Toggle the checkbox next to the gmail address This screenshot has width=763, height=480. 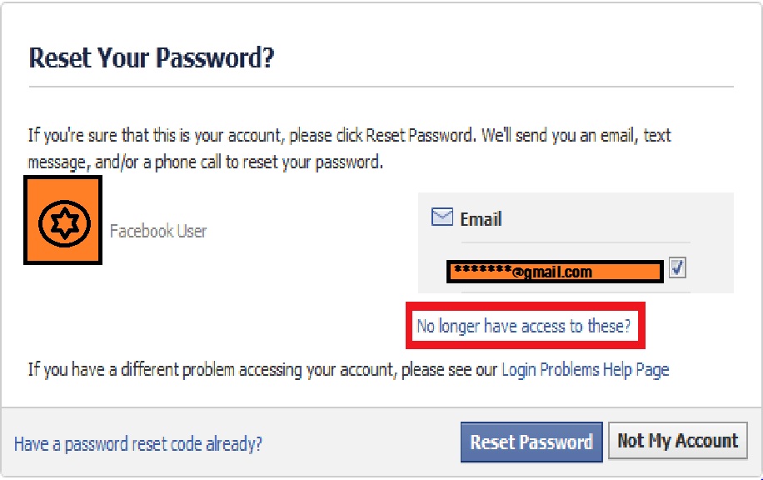pos(677,268)
